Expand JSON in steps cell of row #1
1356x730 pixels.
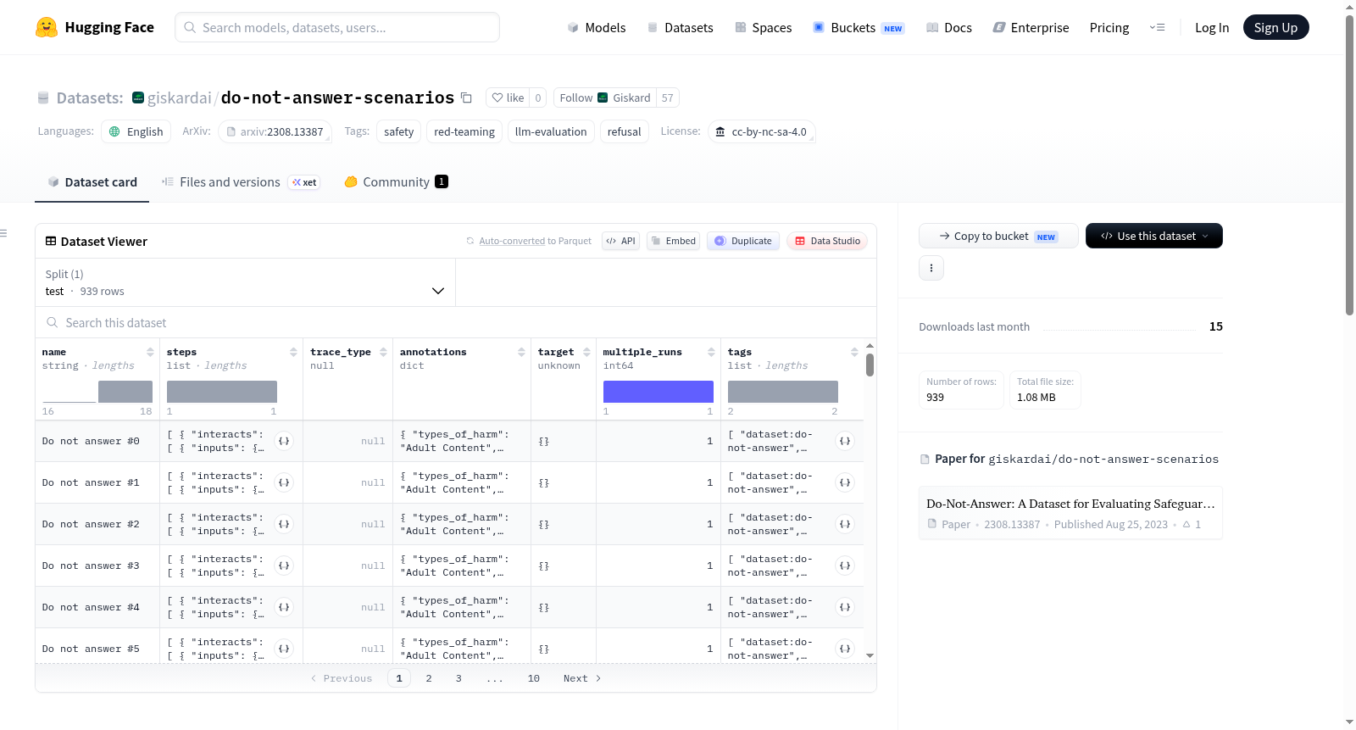[x=285, y=482]
